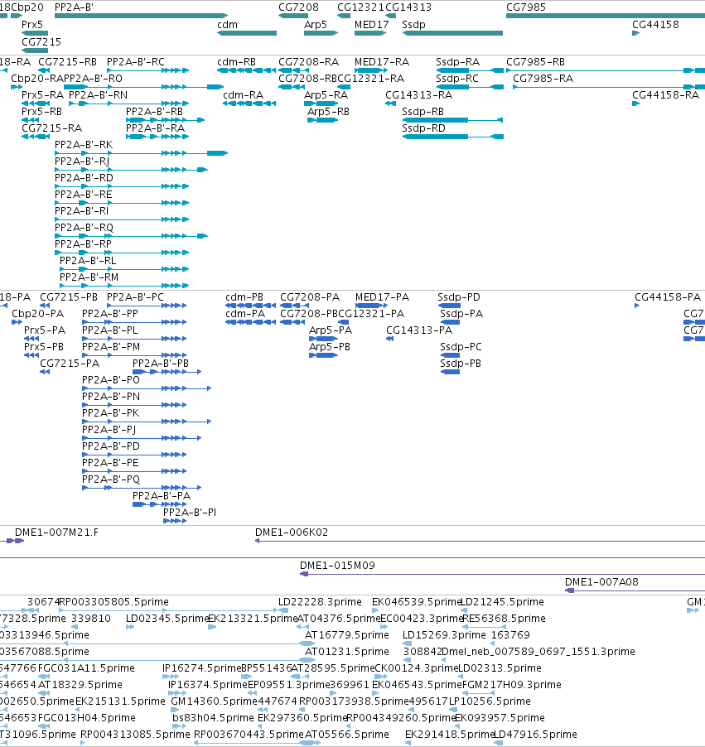The width and height of the screenshot is (705, 747).
Task: Select transcript cdm-RB
Action: tap(247, 70)
